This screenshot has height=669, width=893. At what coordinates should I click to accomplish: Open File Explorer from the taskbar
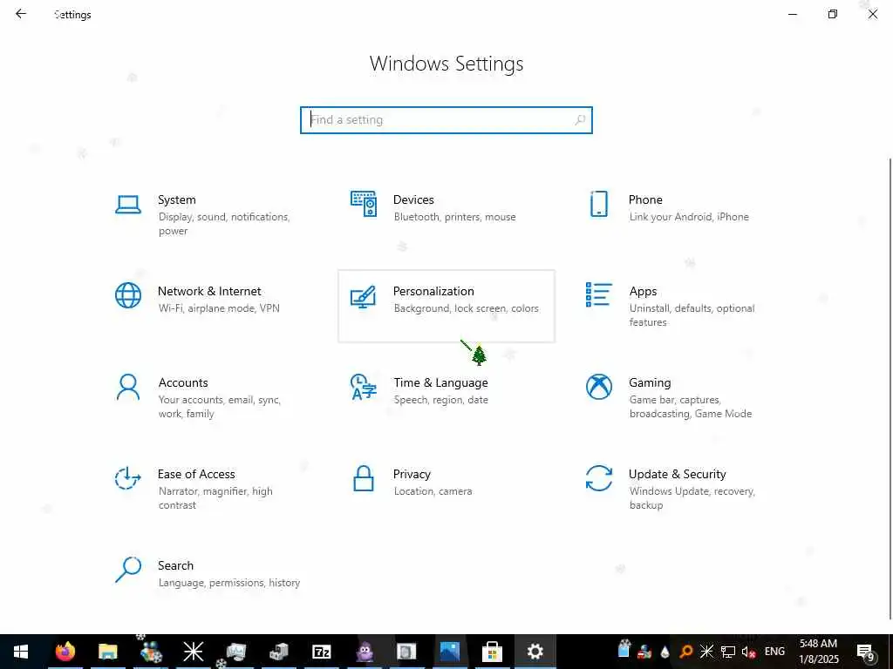pos(107,652)
